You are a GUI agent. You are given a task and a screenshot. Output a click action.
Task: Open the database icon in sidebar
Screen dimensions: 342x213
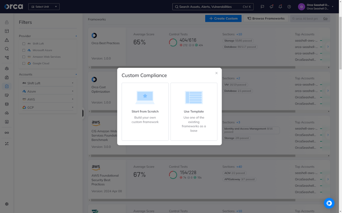[x=7, y=104]
